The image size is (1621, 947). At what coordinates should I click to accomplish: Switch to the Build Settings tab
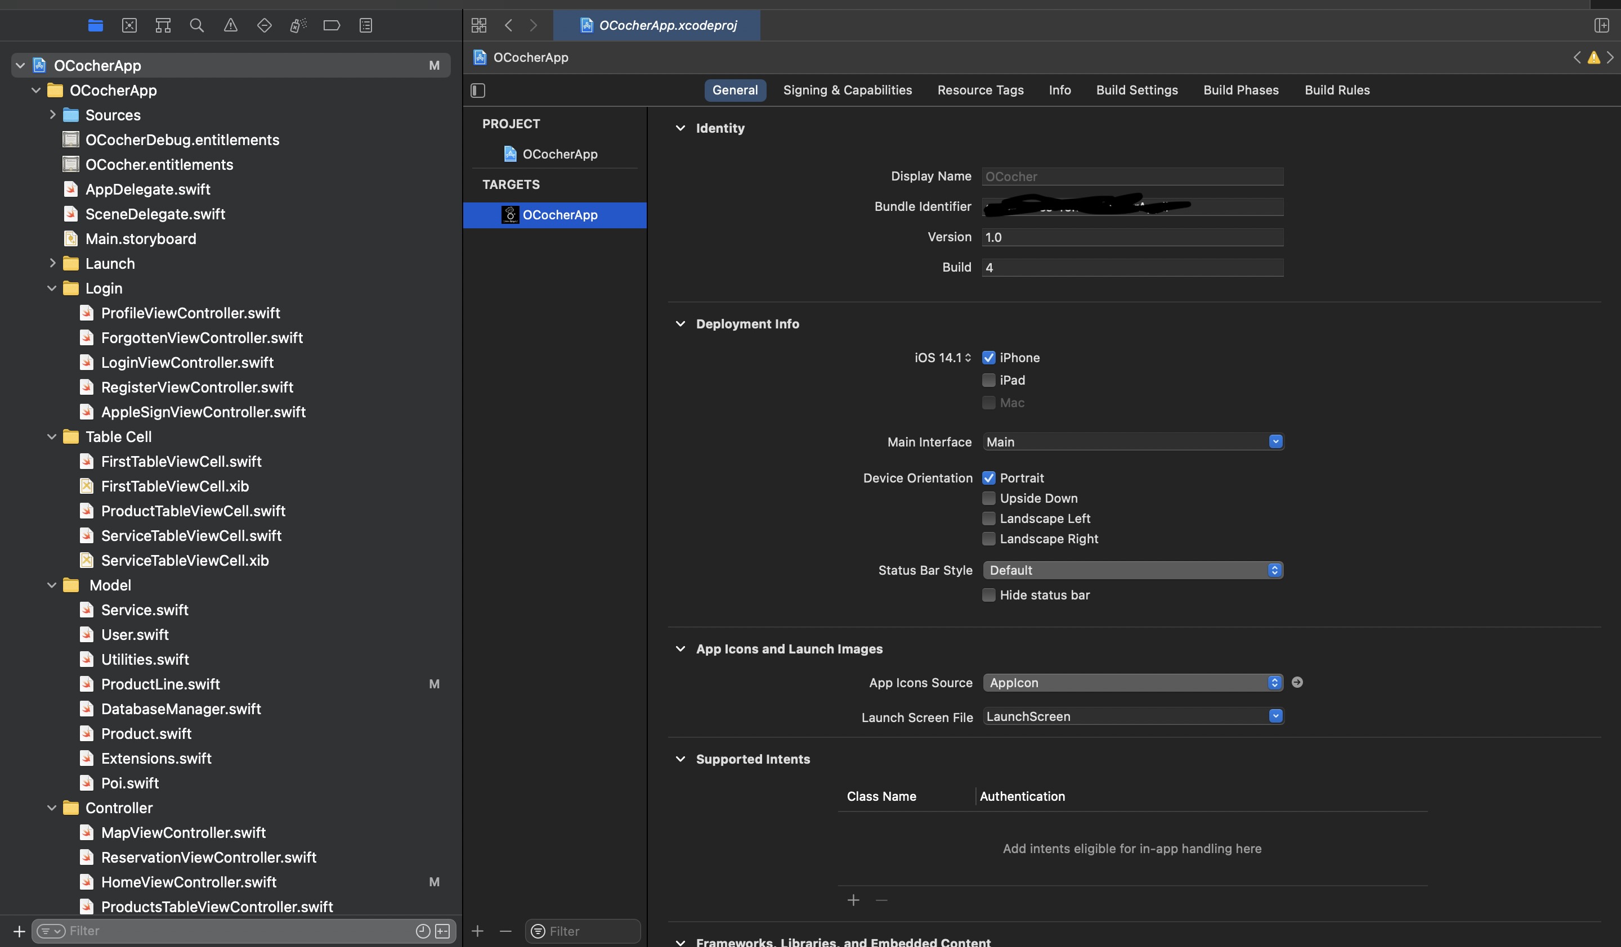1136,90
